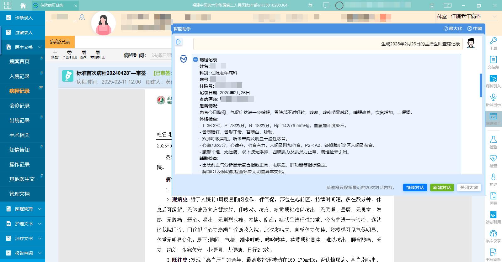Expand the 护理文书 sidebar menu
502x262 pixels.
point(23,224)
